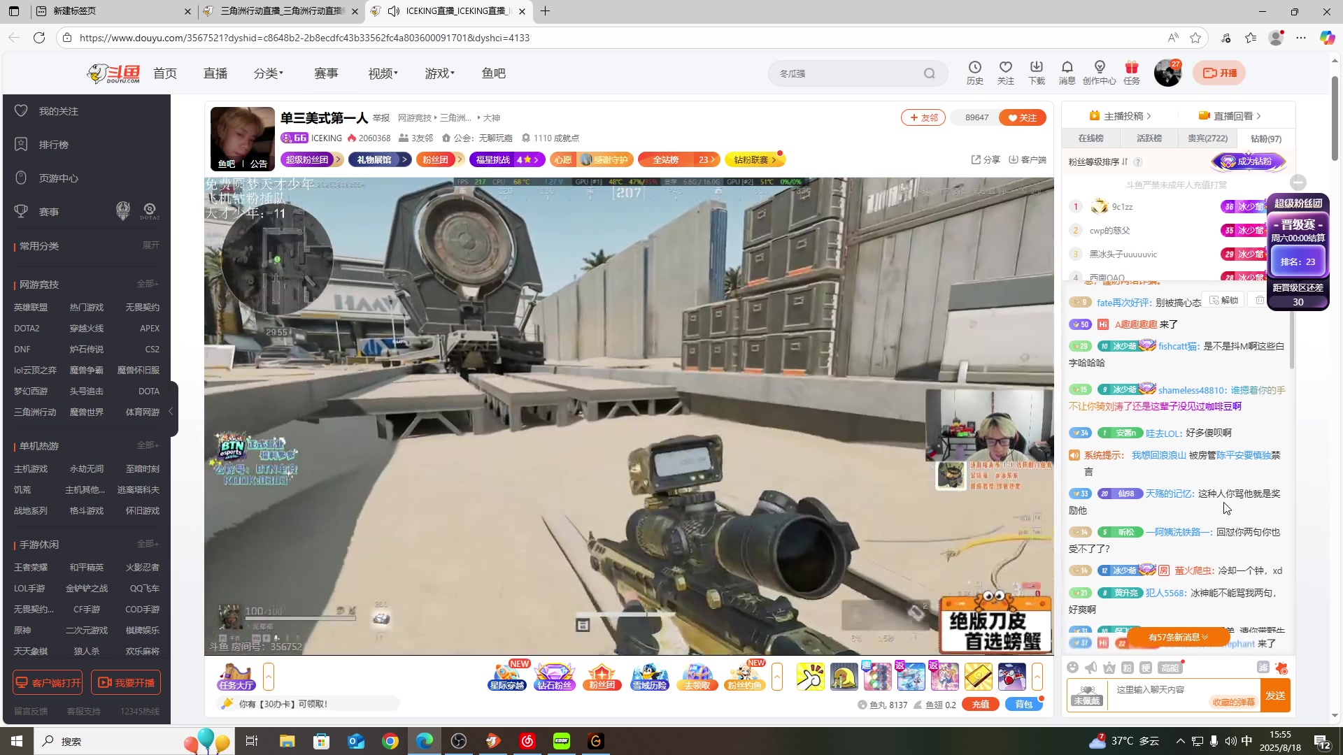Screen dimensions: 1343x755
Task: Open the 任务 gift box icon
Action: 1131,72
